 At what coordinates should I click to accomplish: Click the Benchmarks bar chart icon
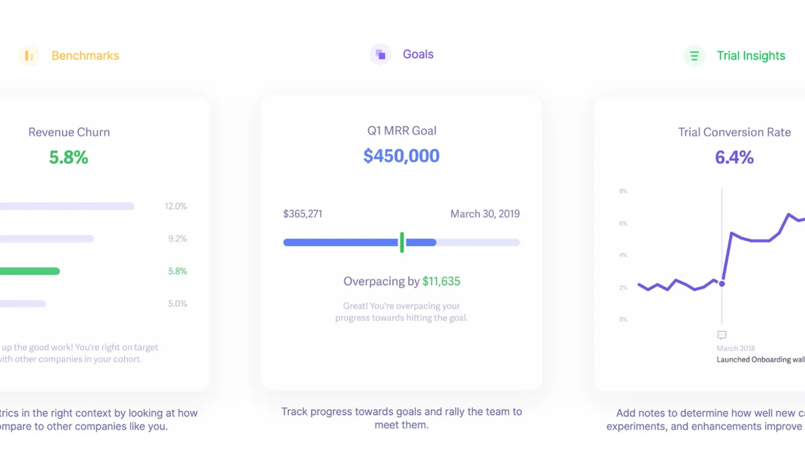[x=29, y=56]
